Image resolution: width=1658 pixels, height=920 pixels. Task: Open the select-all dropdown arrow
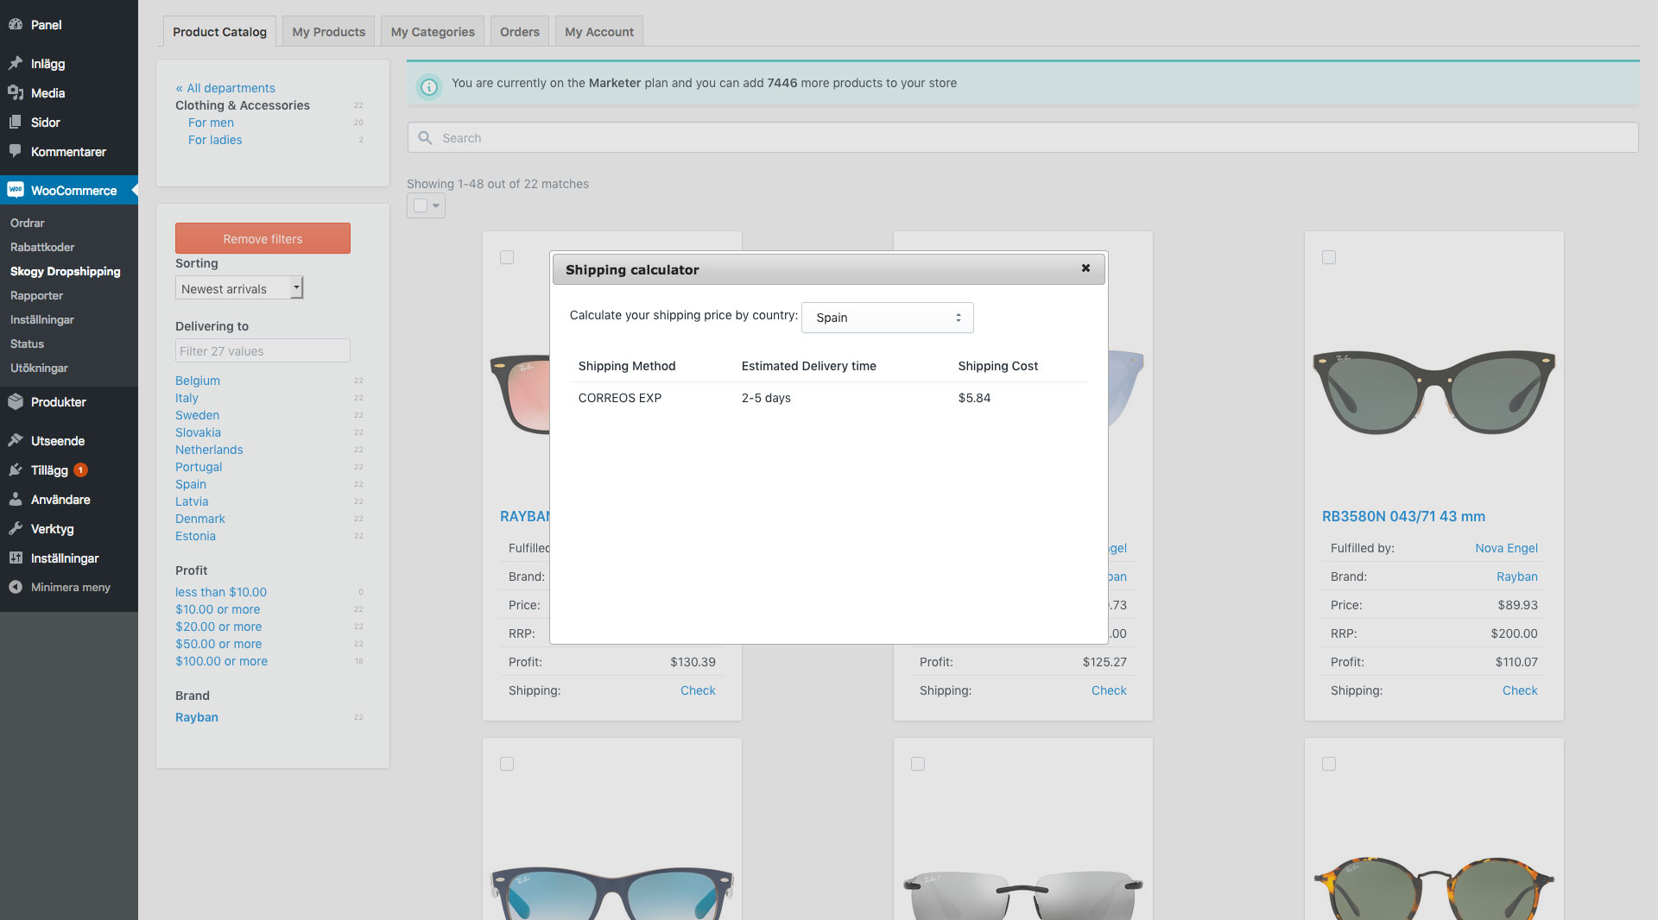click(436, 205)
